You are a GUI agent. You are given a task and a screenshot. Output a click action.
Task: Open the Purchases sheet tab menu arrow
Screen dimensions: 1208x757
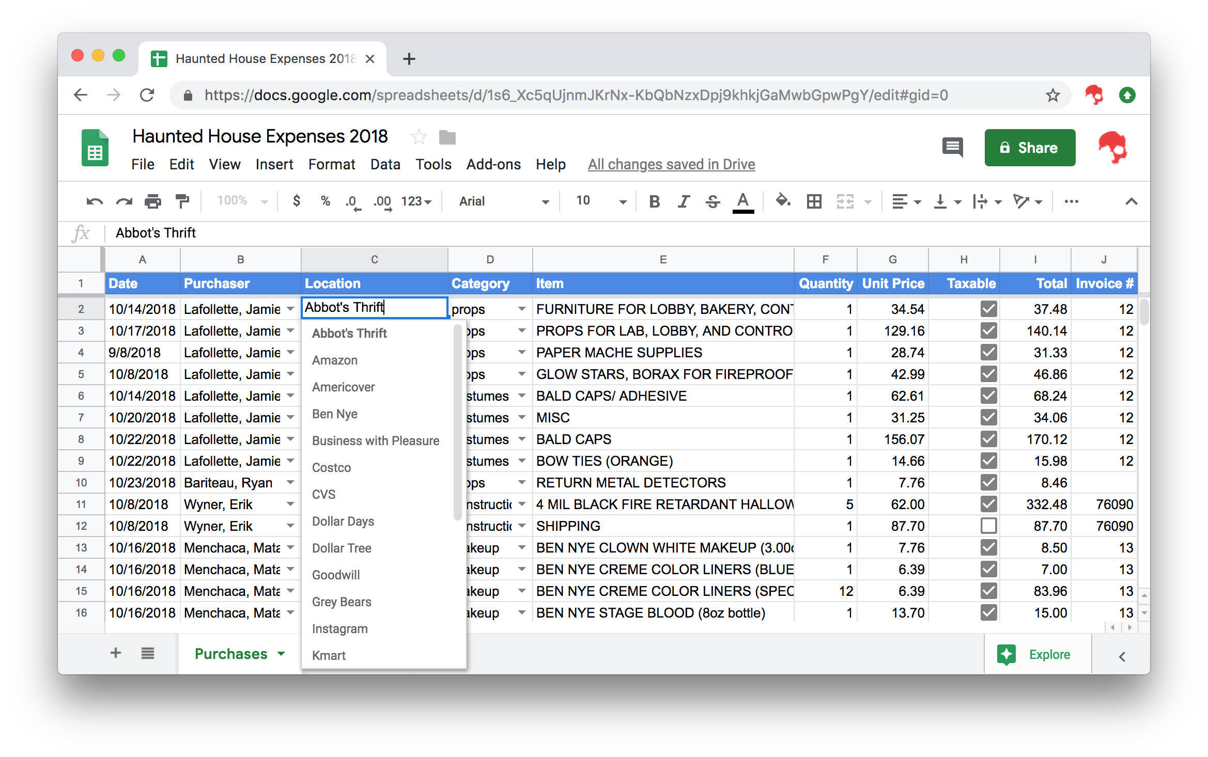coord(281,654)
